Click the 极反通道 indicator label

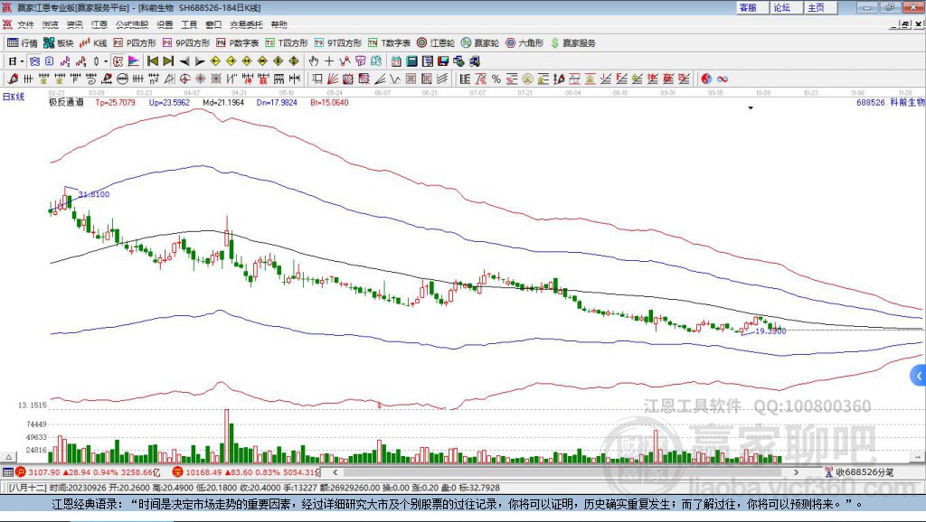tap(66, 103)
